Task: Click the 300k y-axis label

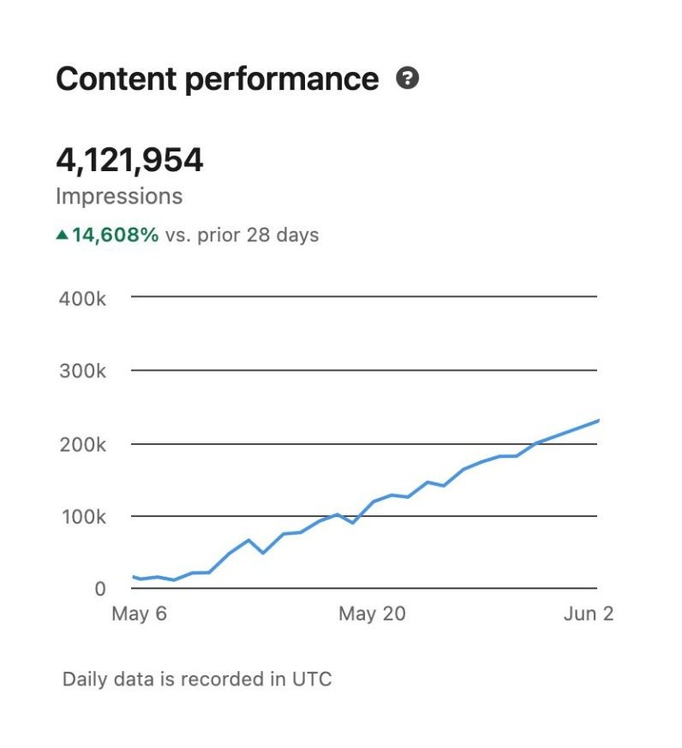Action: [x=81, y=371]
